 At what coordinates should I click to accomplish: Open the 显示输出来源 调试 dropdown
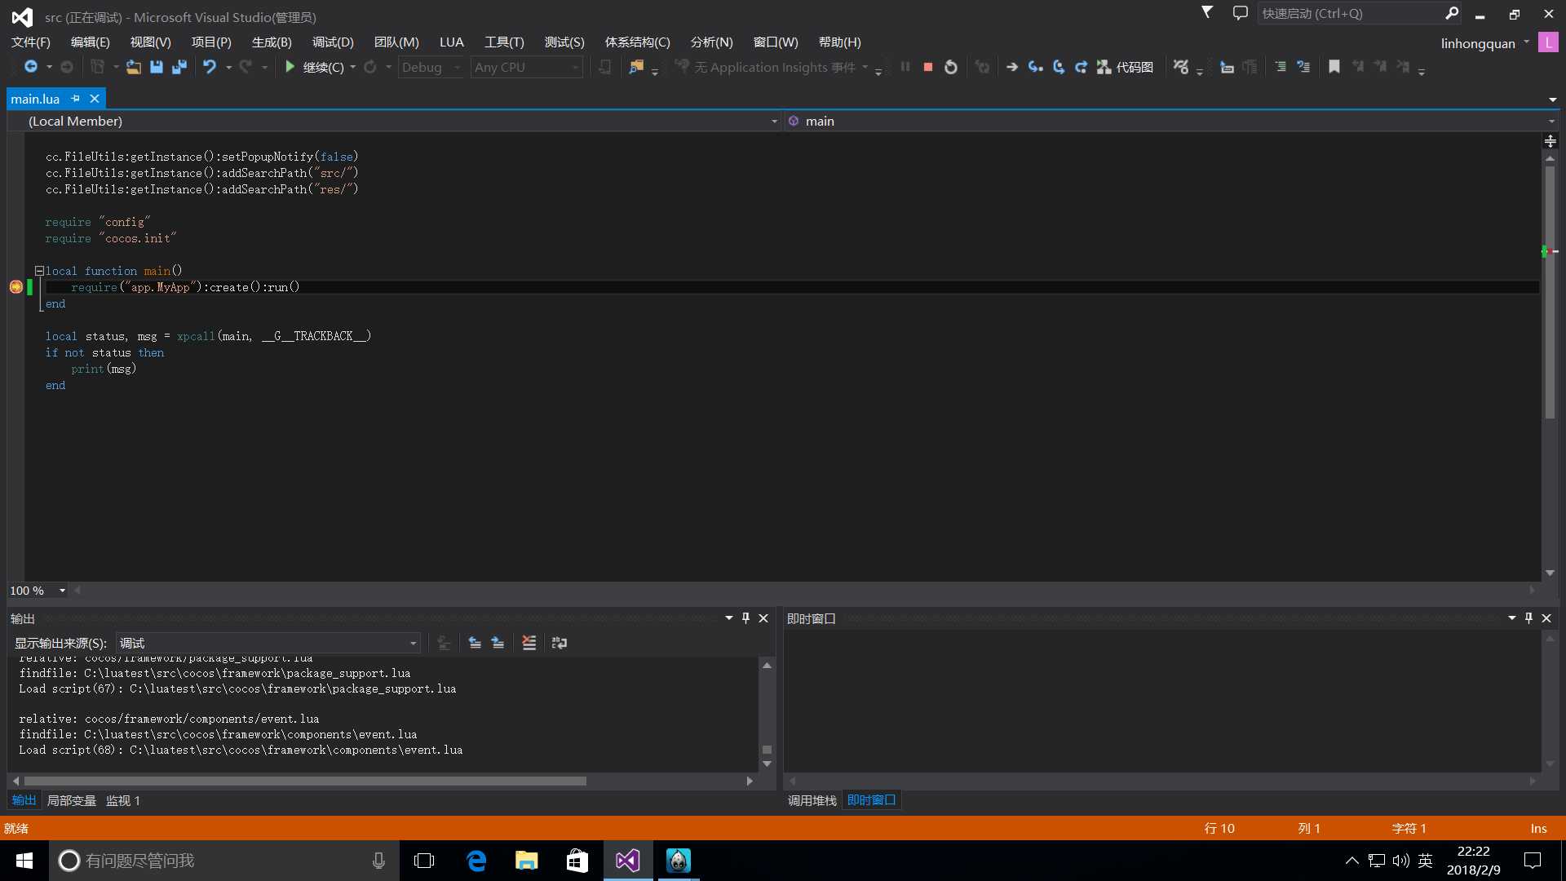point(268,643)
